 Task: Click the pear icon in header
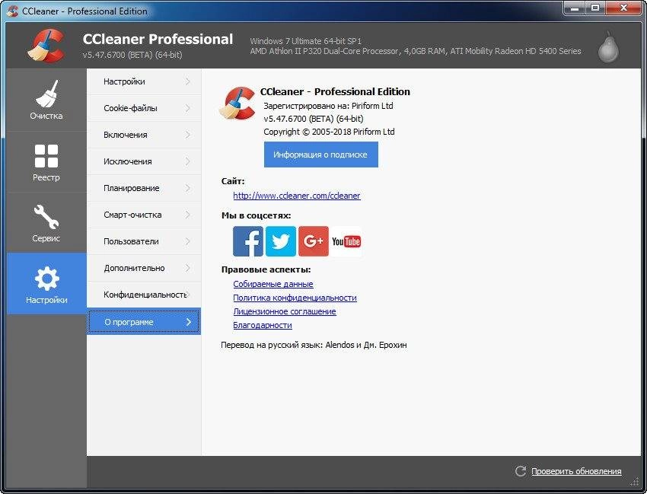pos(608,46)
